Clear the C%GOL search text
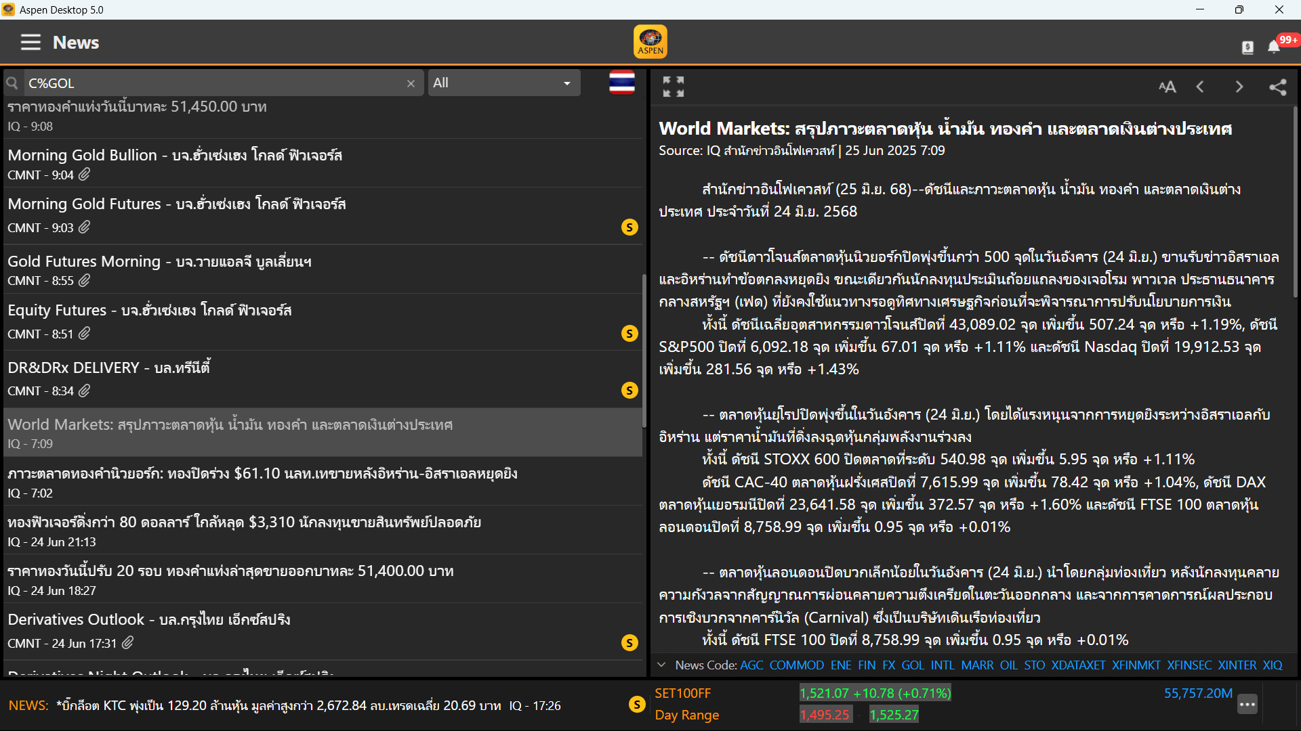Screen dimensions: 1301x731 pyautogui.click(x=411, y=83)
